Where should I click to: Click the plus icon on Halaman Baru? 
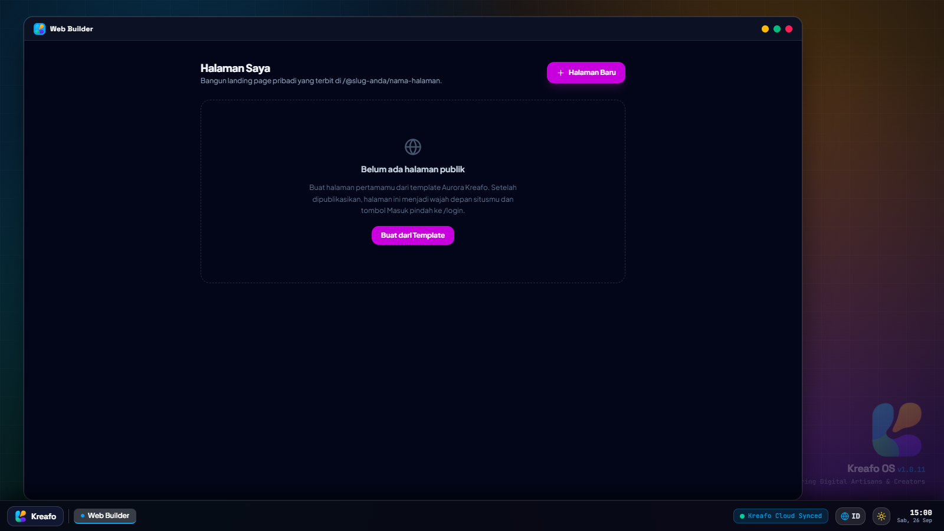560,73
